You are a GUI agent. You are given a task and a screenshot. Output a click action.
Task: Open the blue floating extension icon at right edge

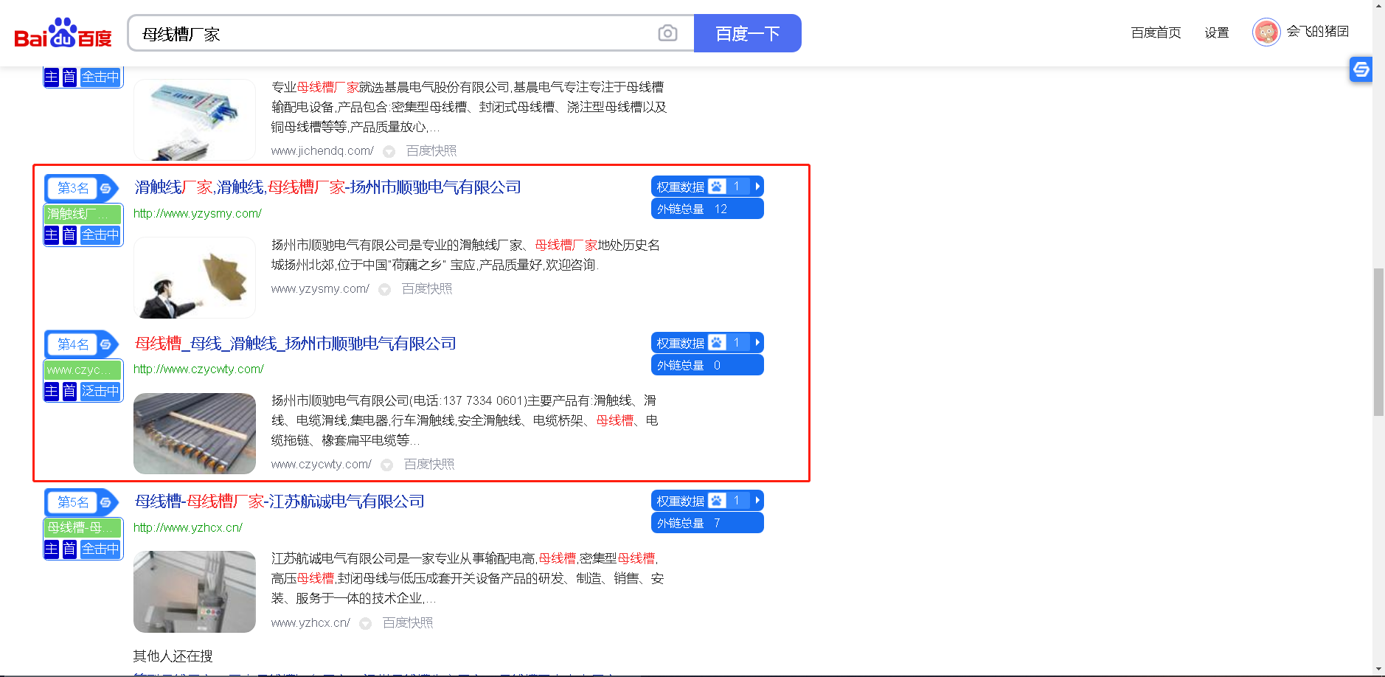click(1361, 69)
